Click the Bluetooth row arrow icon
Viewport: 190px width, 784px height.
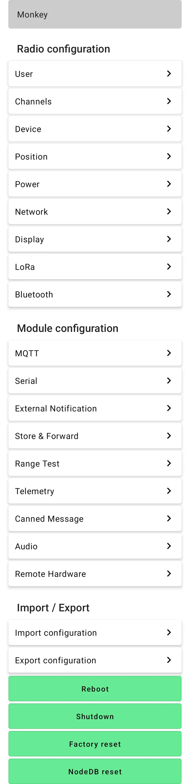pyautogui.click(x=169, y=294)
